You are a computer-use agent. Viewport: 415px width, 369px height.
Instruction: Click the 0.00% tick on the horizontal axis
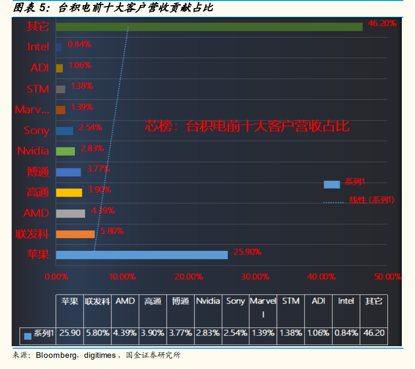[56, 277]
